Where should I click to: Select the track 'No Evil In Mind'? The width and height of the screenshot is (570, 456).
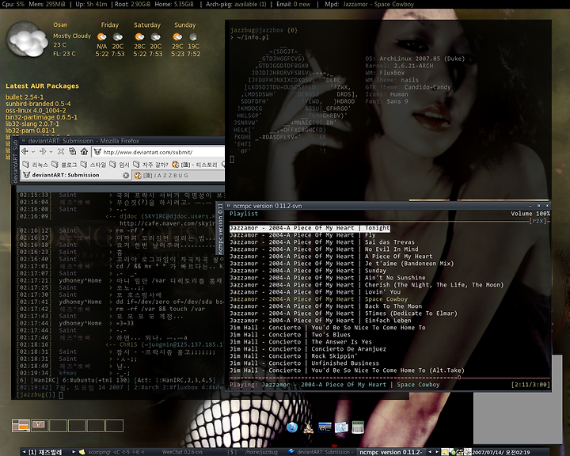[x=324, y=249]
